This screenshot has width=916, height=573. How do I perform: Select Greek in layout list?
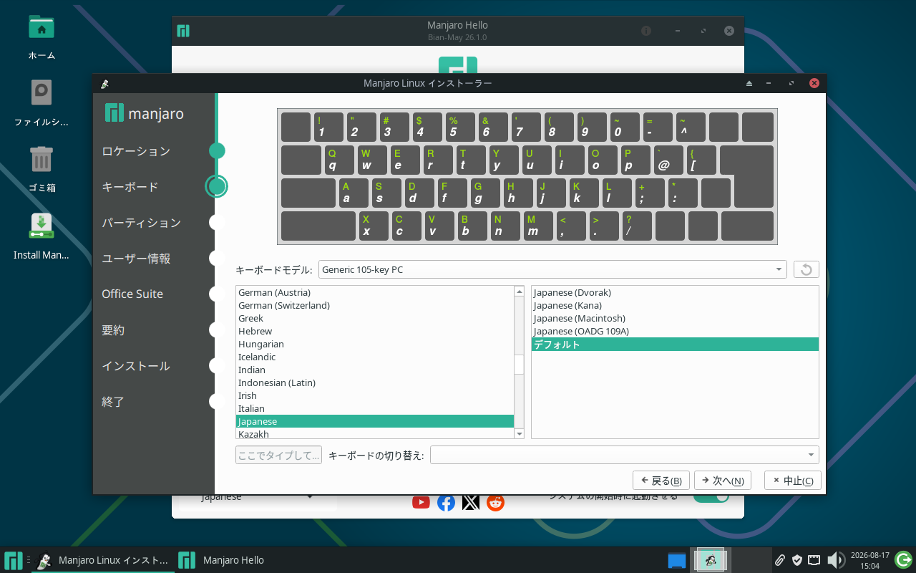click(375, 318)
